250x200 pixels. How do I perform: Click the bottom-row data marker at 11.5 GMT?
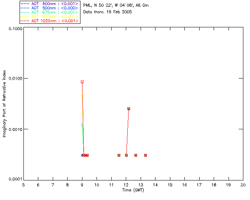click(x=119, y=155)
